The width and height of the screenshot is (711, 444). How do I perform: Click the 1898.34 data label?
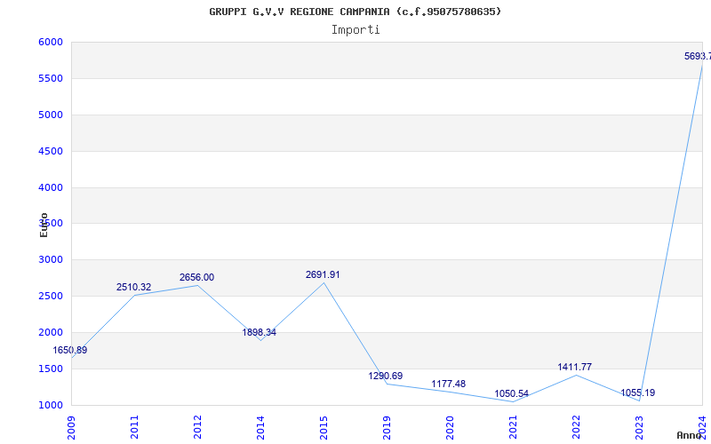259,332
